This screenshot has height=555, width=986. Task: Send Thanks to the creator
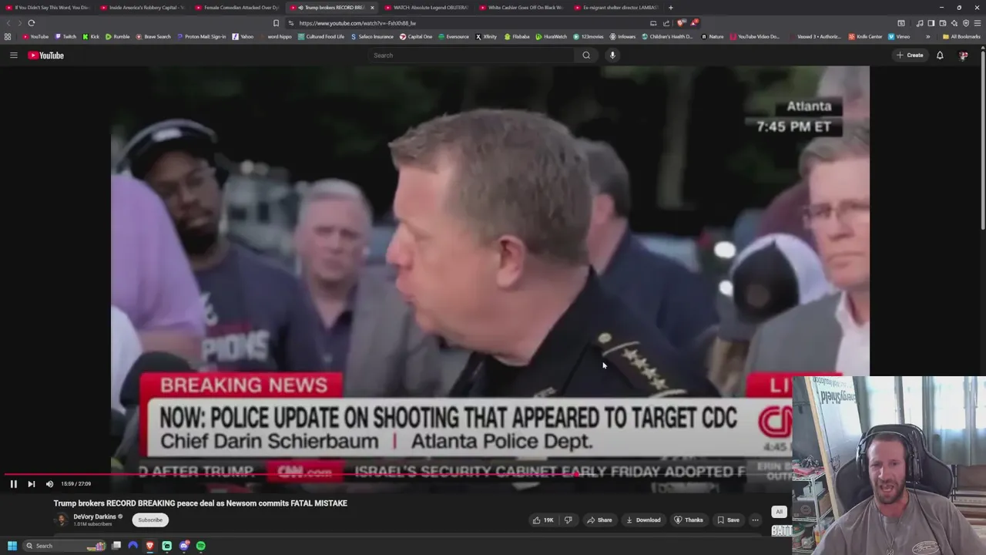coord(688,520)
